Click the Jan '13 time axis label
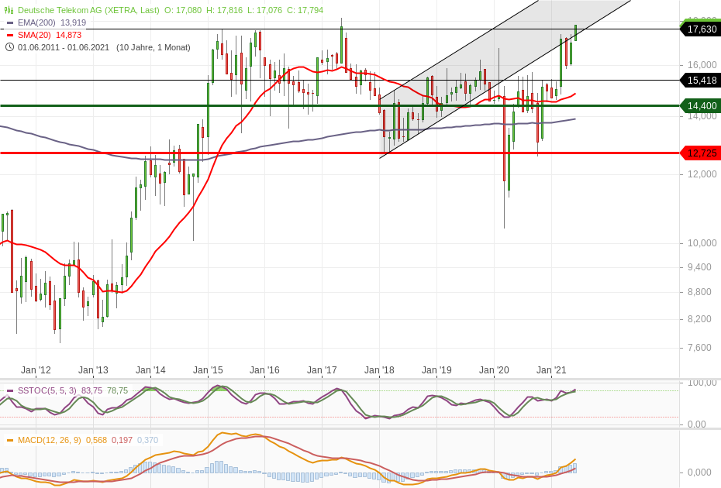The height and width of the screenshot is (488, 721). [93, 370]
